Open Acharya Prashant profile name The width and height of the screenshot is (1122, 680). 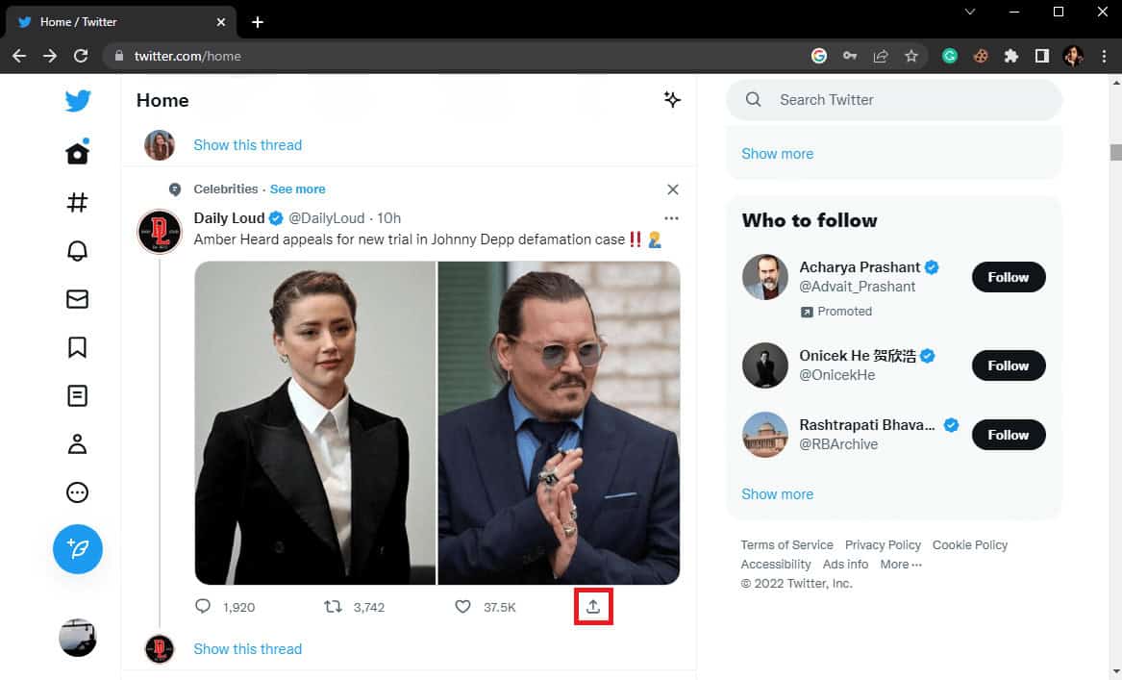860,267
